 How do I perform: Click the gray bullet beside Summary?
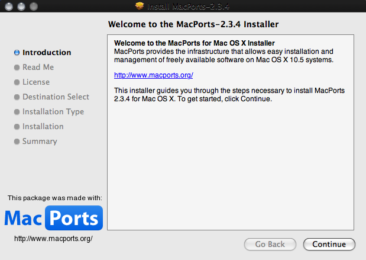click(x=17, y=142)
